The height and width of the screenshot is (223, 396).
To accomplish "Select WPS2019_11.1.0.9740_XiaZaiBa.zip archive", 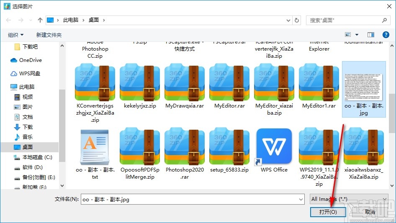I will [x=319, y=158].
